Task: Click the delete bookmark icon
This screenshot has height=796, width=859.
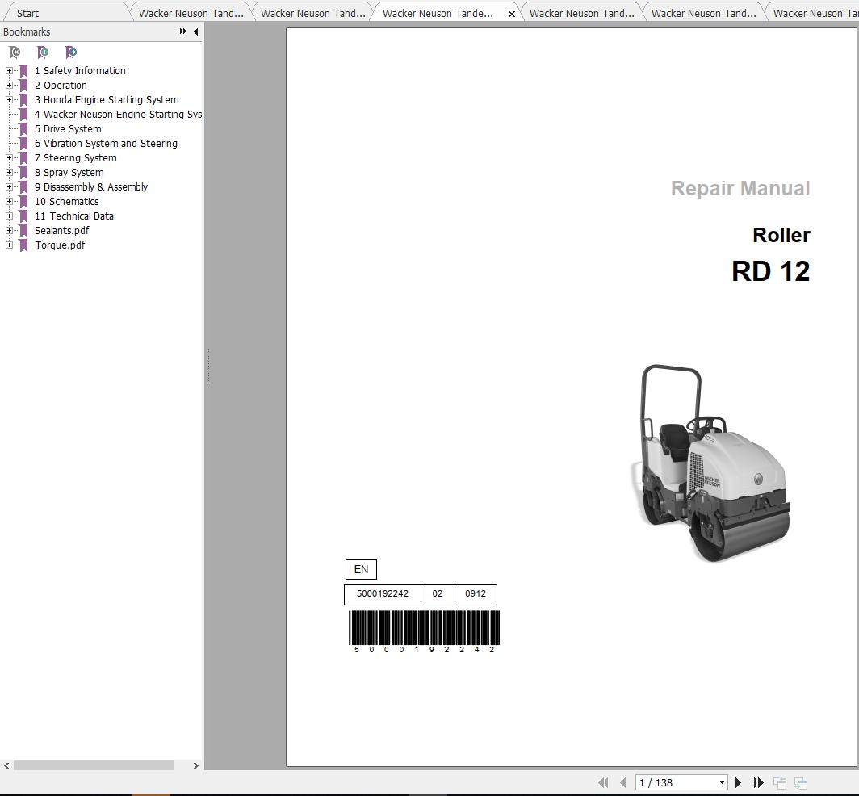Action: (x=15, y=52)
